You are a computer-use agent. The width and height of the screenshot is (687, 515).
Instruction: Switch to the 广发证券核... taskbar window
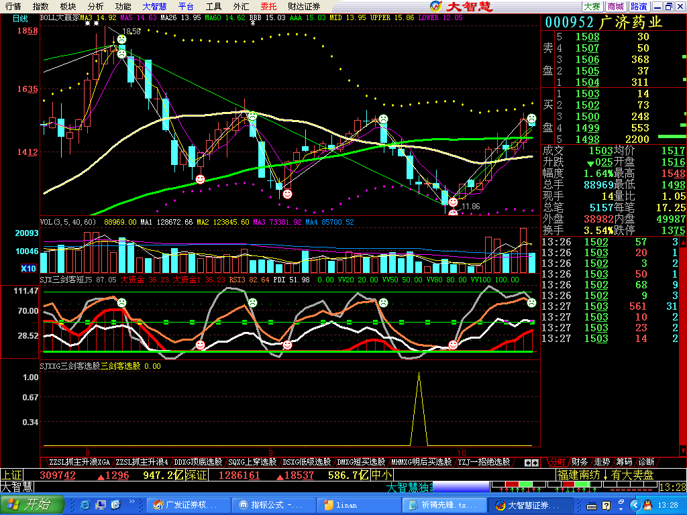click(x=188, y=505)
